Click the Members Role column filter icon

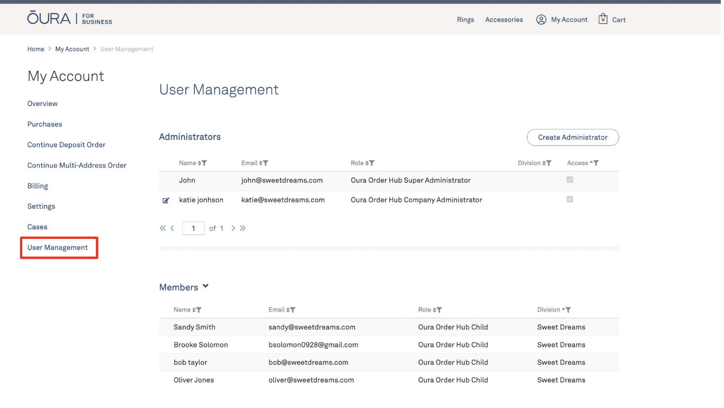tap(439, 310)
